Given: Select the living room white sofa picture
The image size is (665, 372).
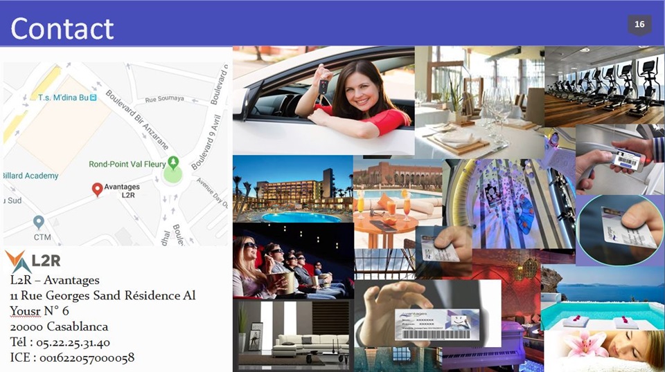Looking at the screenshot, I should pyautogui.click(x=293, y=335).
